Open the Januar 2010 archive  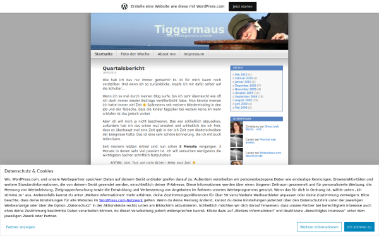point(243,82)
